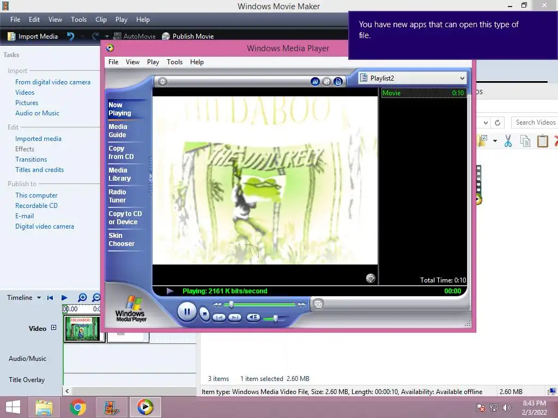
Task: Open the Movie Maker Clip menu
Action: 101,20
